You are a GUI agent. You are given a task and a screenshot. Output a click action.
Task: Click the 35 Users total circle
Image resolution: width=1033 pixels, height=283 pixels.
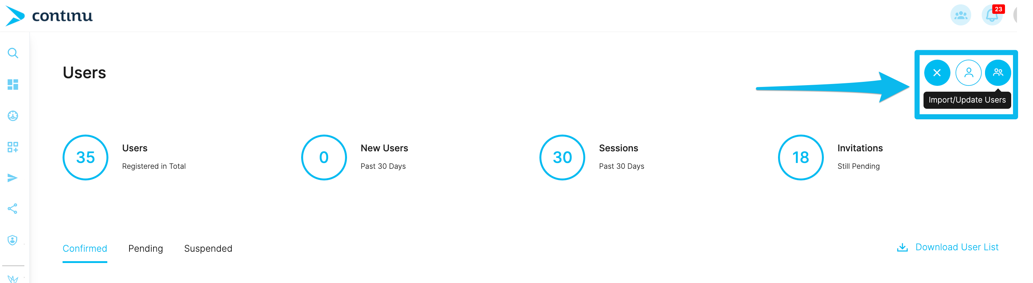click(85, 158)
